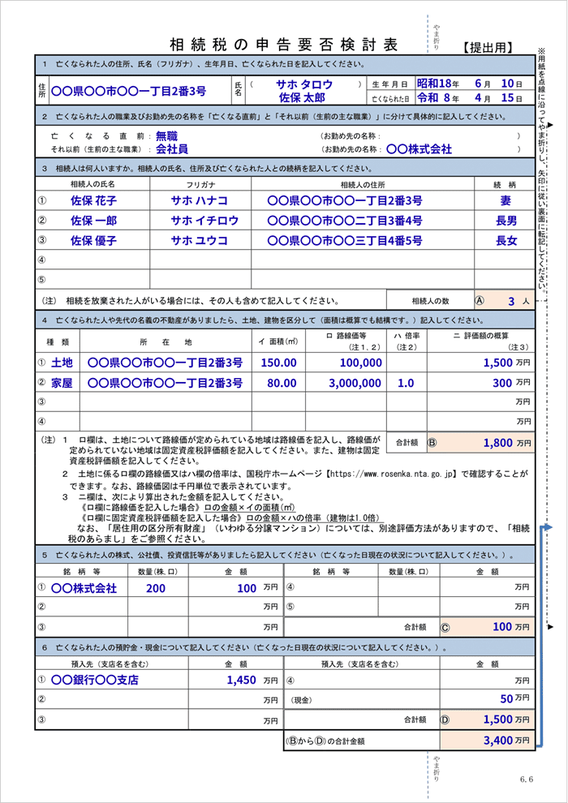
Task: Click the stock quantity 200
Action: (x=156, y=588)
